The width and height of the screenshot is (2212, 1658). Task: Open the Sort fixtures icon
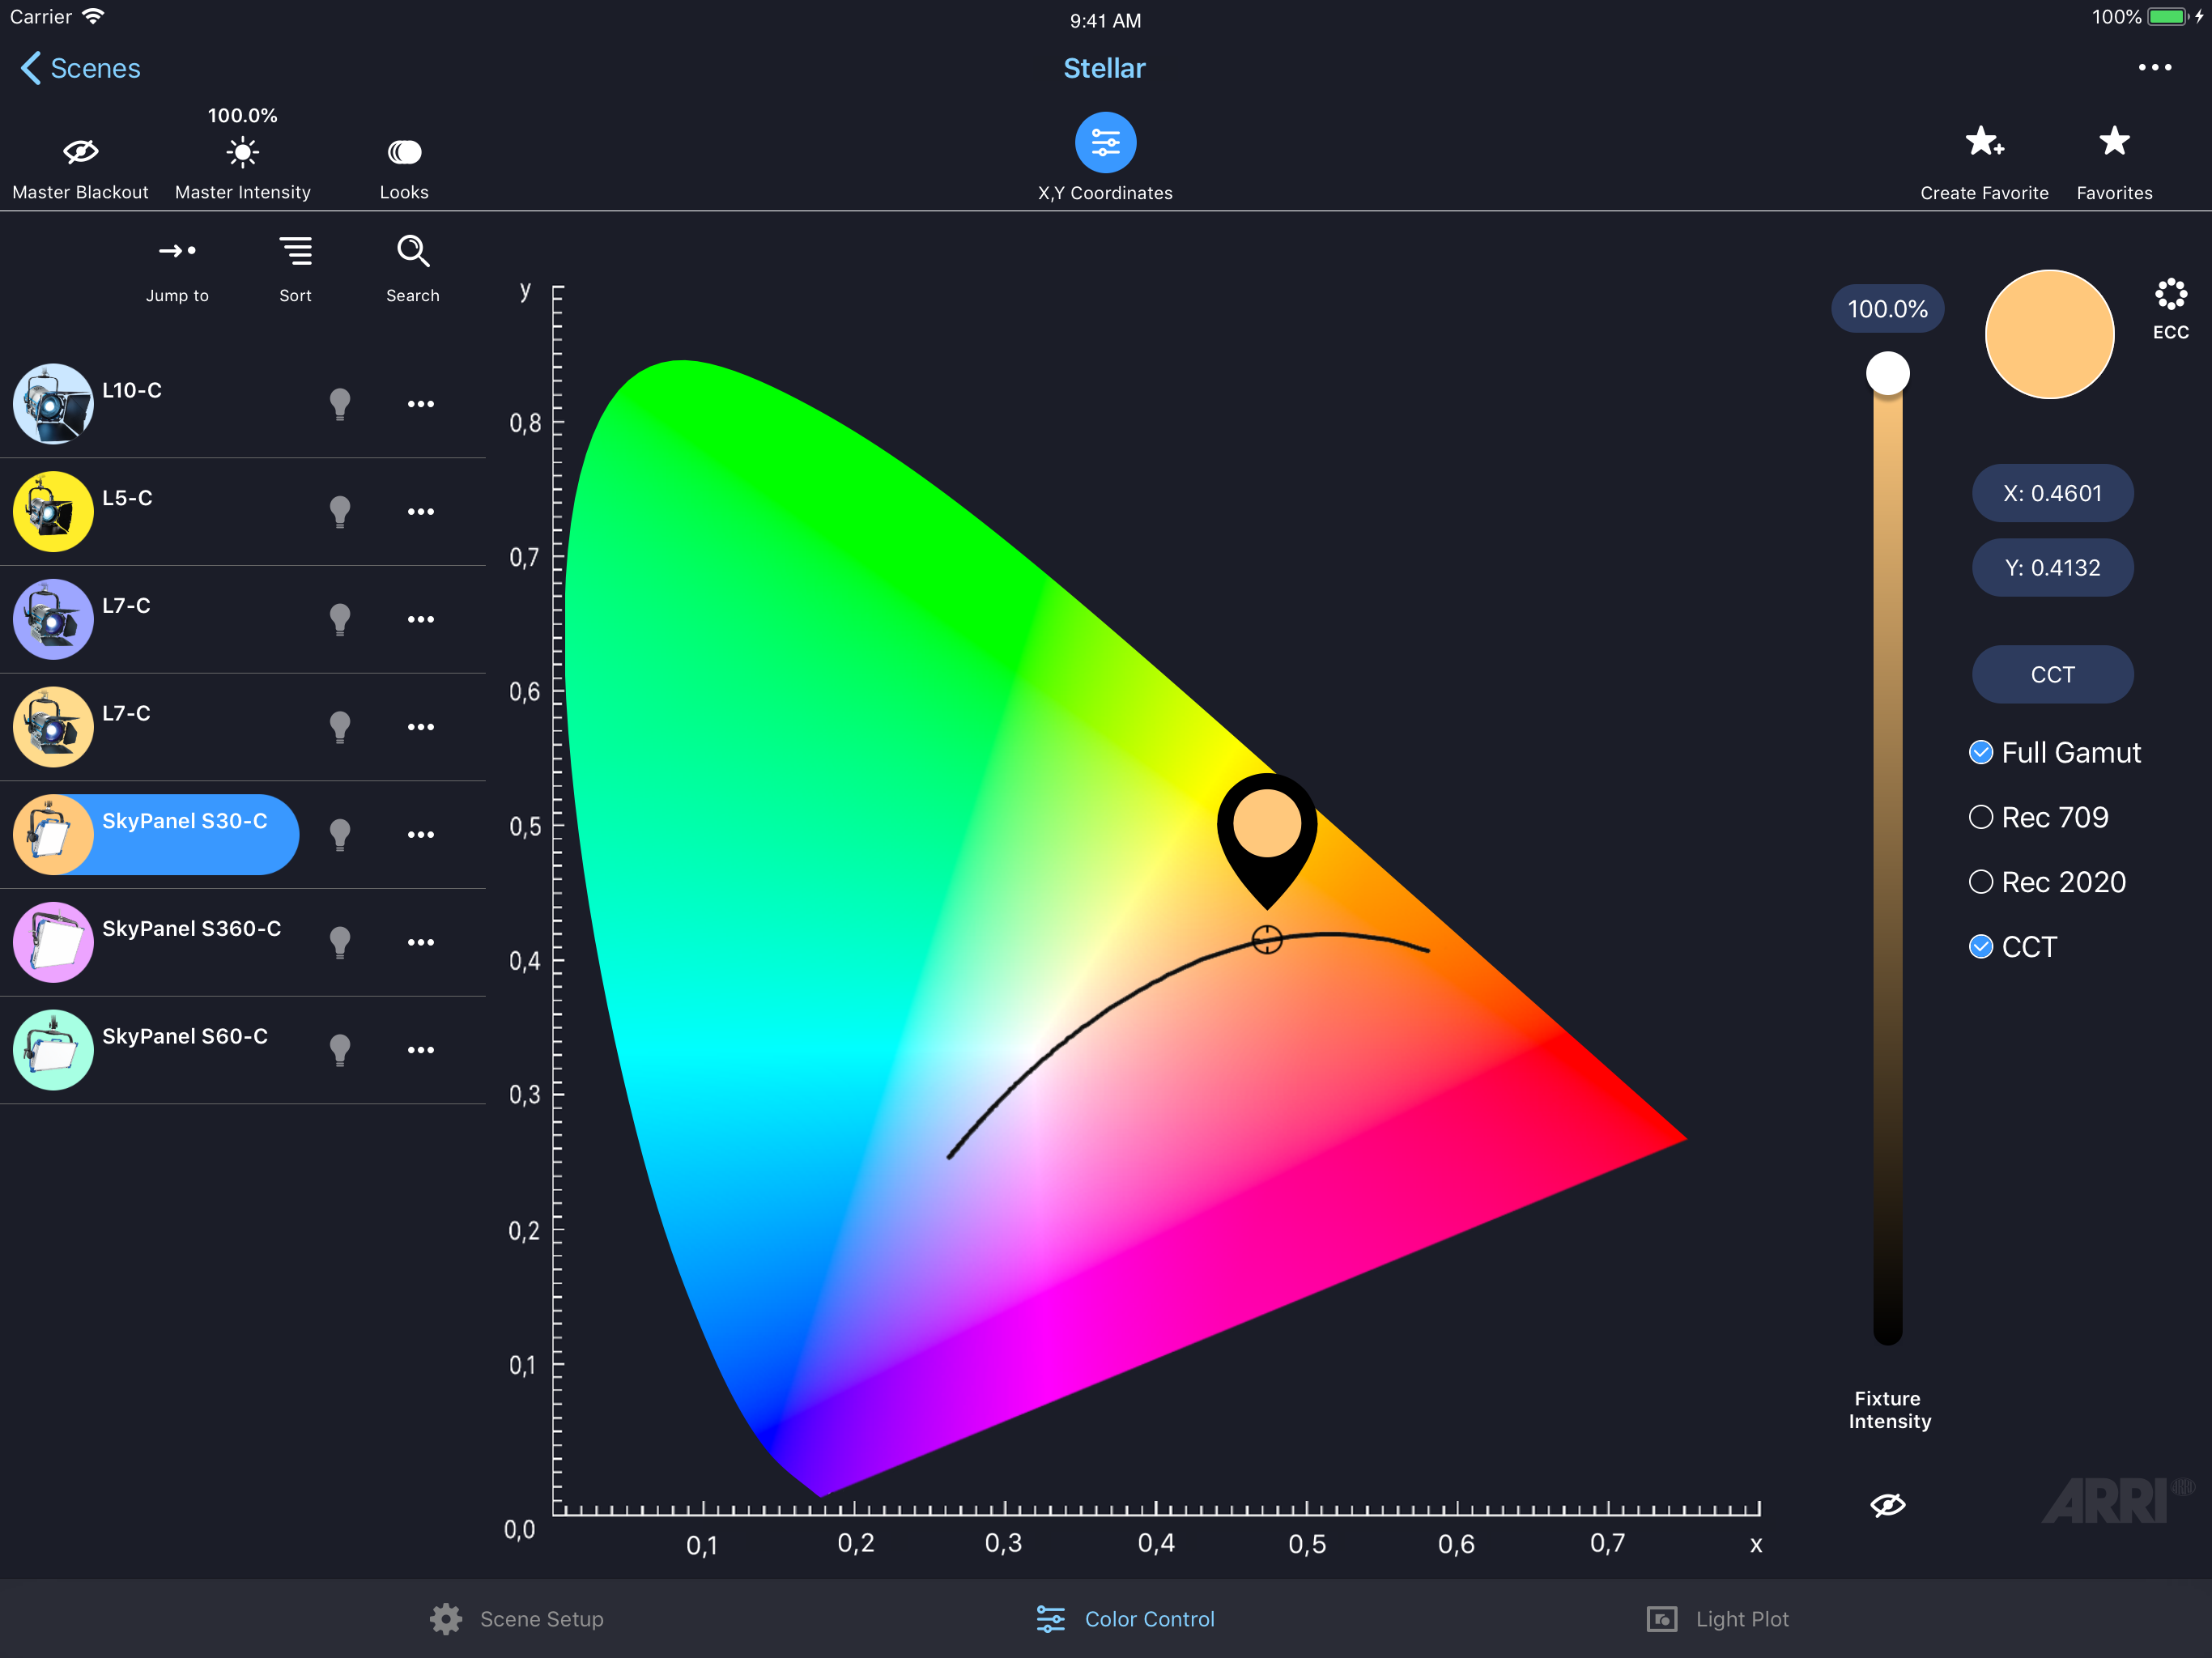295,251
